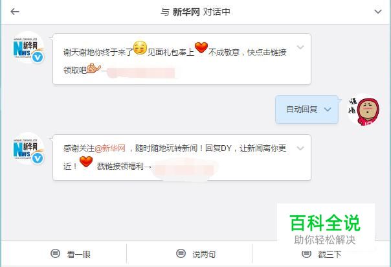Open chevron menu on 自动回复 bubble
The image size is (391, 267).
pos(328,110)
